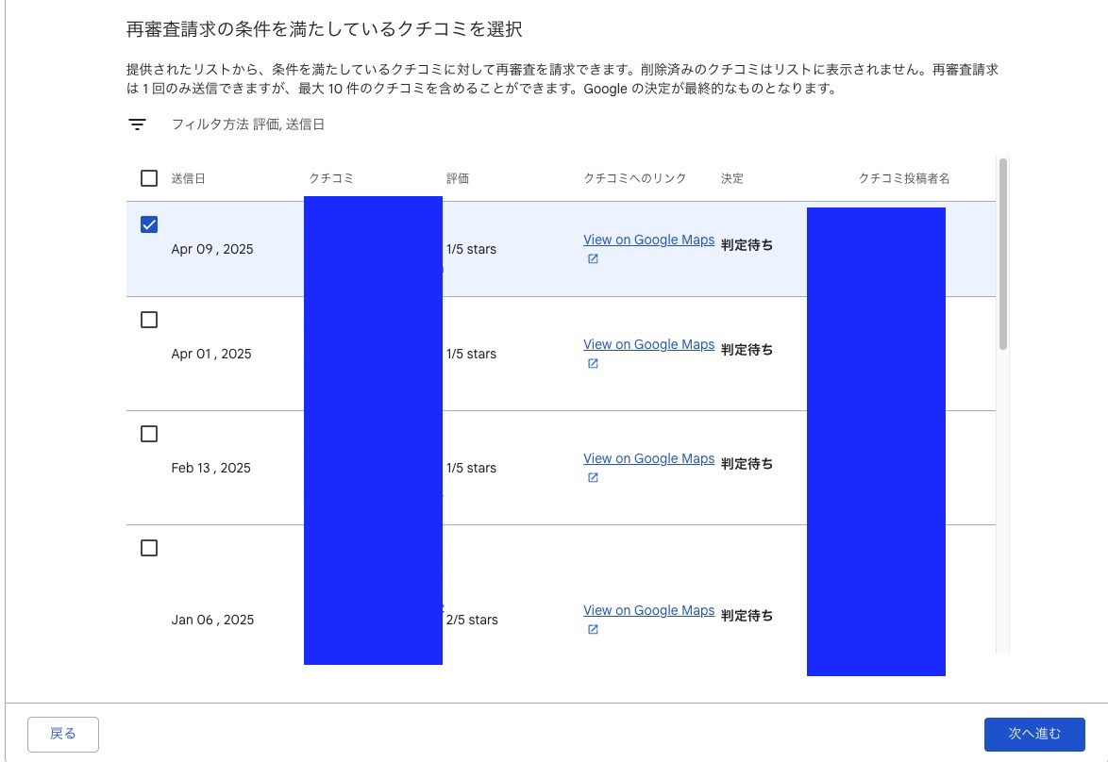This screenshot has height=762, width=1108.
Task: Click the 次へ進む button
Action: click(x=1035, y=734)
